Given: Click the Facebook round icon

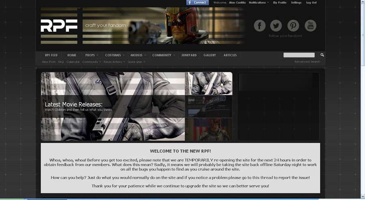Looking at the screenshot, I should coord(260,26).
